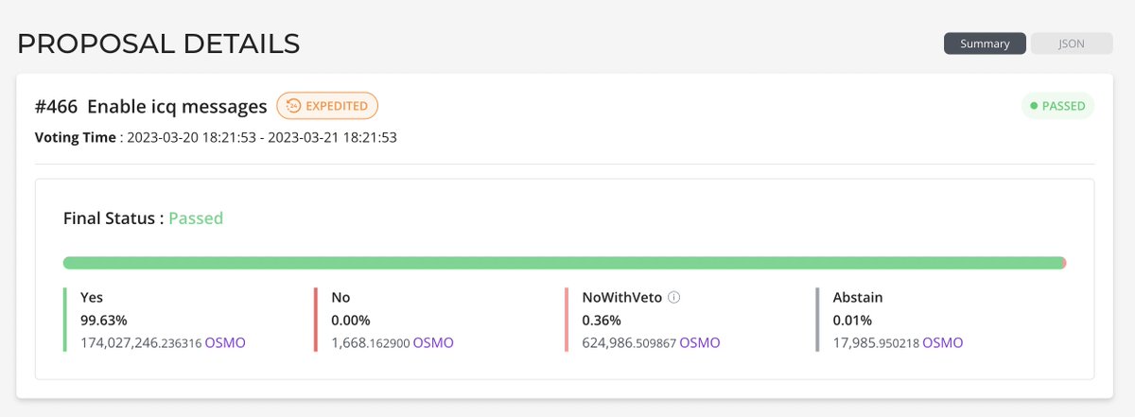Screen dimensions: 1135x417
Task: Click the PASSED status badge
Action: click(x=1057, y=106)
